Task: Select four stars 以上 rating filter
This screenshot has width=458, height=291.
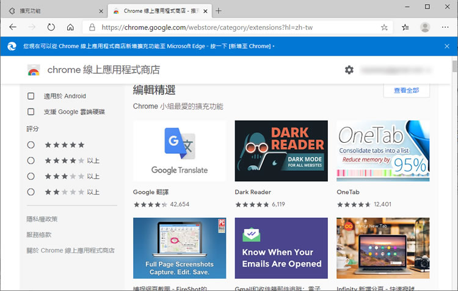Action: tap(31, 160)
